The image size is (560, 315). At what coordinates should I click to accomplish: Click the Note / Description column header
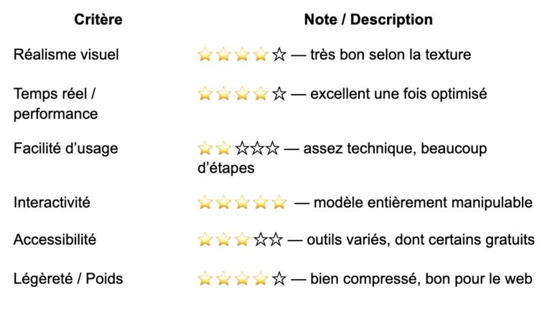368,19
